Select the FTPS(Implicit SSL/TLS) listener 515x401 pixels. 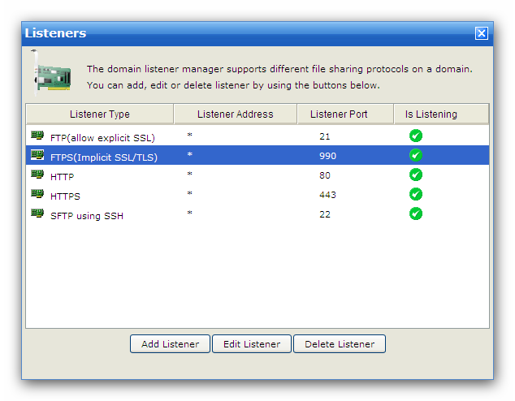coord(257,155)
